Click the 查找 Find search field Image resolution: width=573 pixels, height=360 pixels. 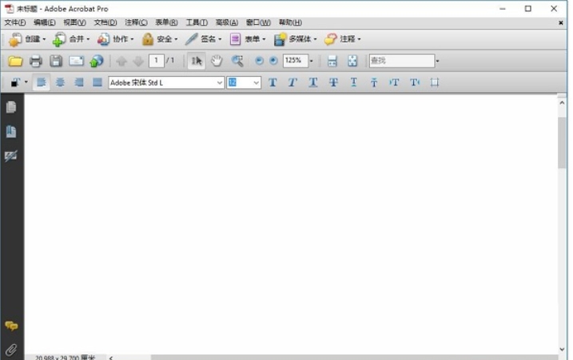click(402, 61)
